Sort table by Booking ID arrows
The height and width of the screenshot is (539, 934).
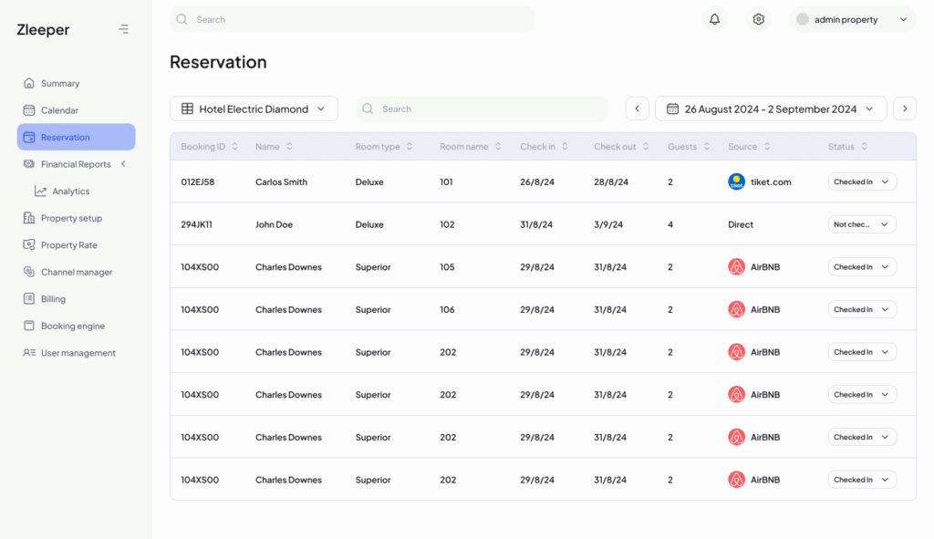click(x=234, y=147)
